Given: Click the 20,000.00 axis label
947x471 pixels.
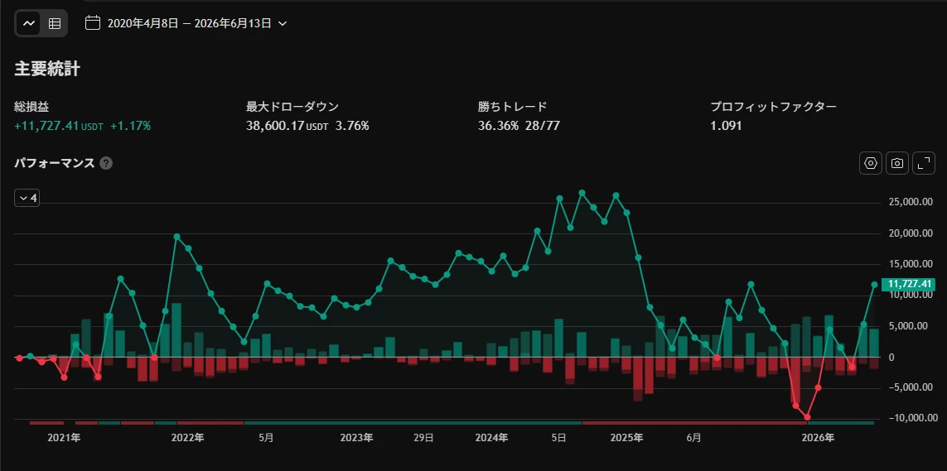Looking at the screenshot, I should click(911, 233).
